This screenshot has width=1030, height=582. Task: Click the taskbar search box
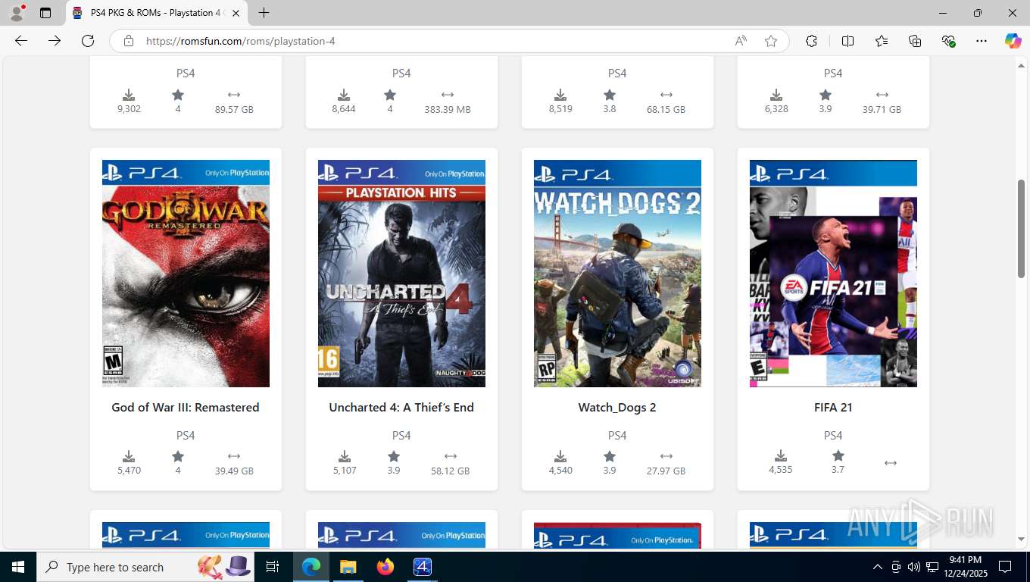pyautogui.click(x=145, y=567)
